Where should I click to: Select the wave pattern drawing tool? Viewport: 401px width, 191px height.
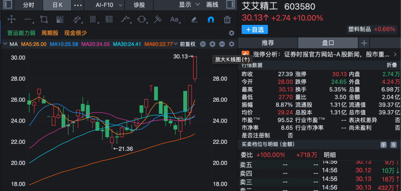[125, 19]
